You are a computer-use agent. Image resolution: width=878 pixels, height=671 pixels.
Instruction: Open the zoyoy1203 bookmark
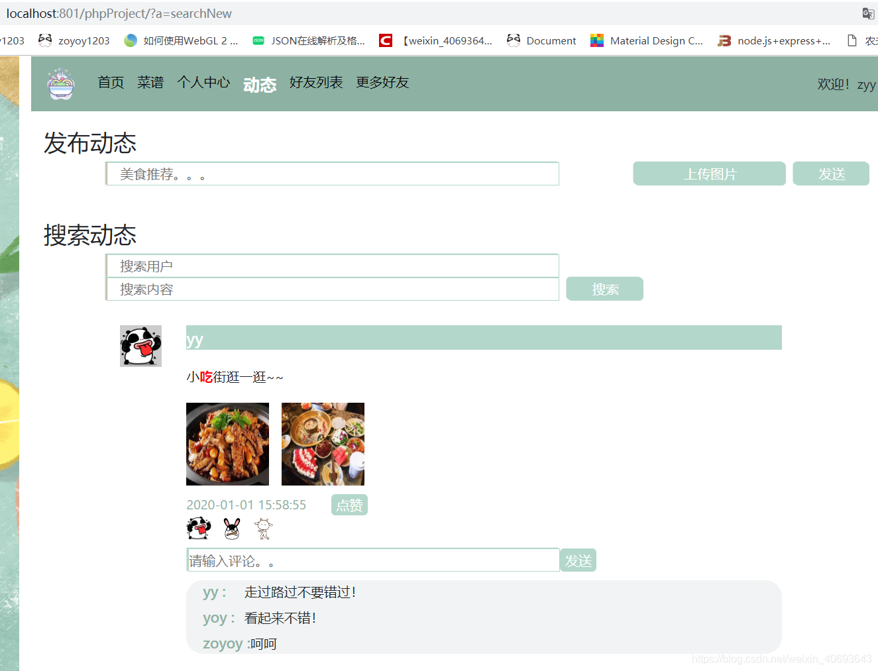[73, 40]
